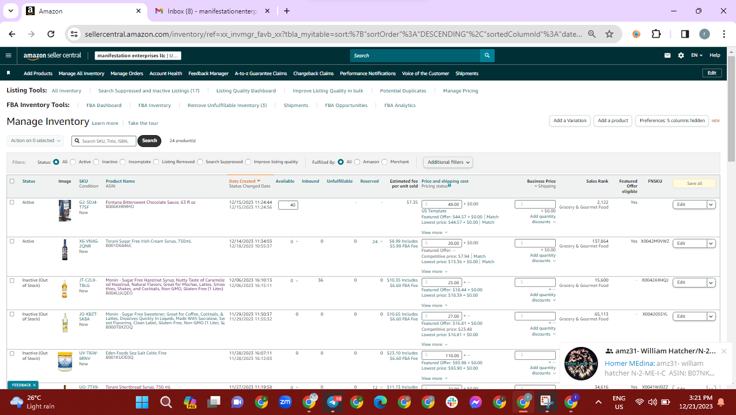Click the Fontana Chocolate Sauce product thumbnail
This screenshot has width=736, height=415.
point(65,210)
